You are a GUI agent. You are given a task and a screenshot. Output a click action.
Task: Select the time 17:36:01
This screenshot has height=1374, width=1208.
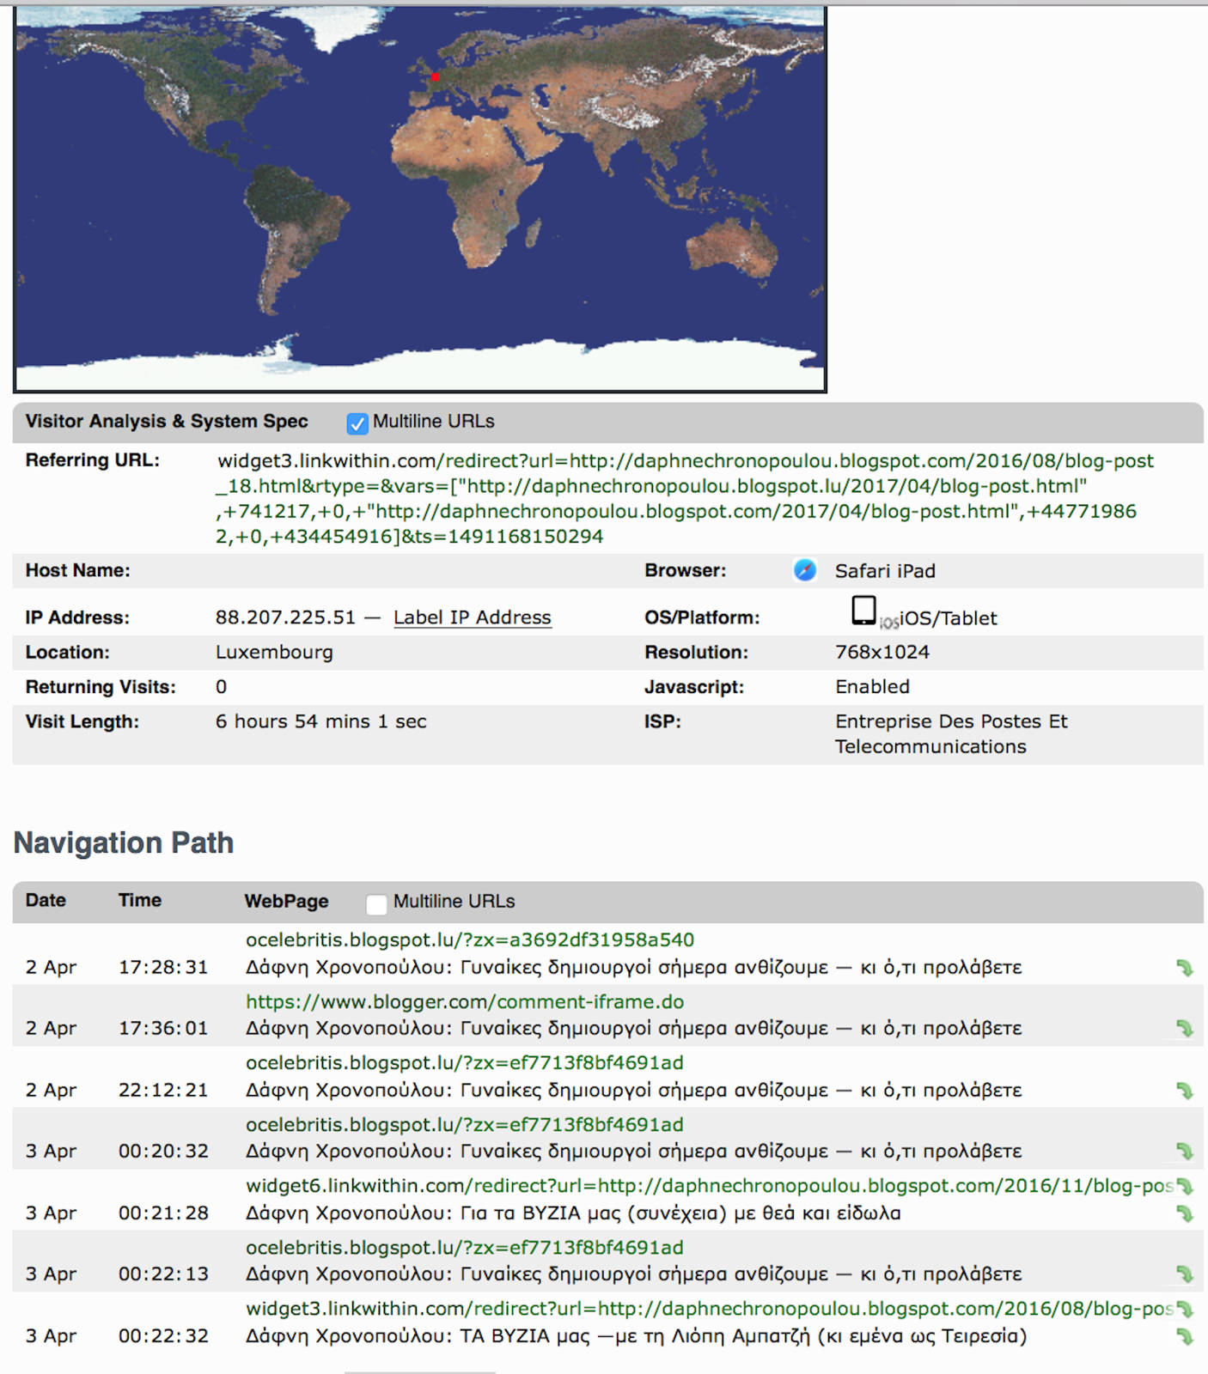(x=163, y=1028)
